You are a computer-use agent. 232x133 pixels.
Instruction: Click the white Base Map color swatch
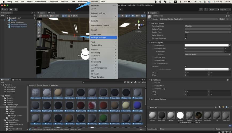206,45
